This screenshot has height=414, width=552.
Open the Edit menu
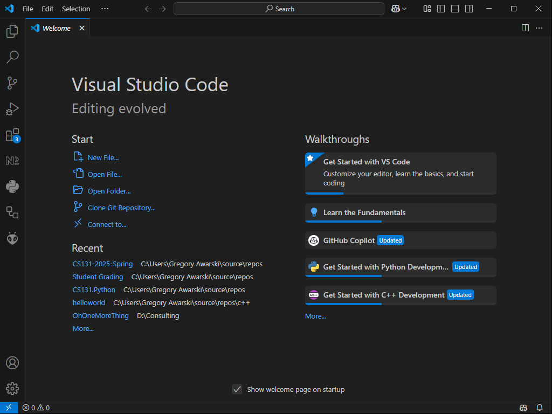(x=47, y=9)
